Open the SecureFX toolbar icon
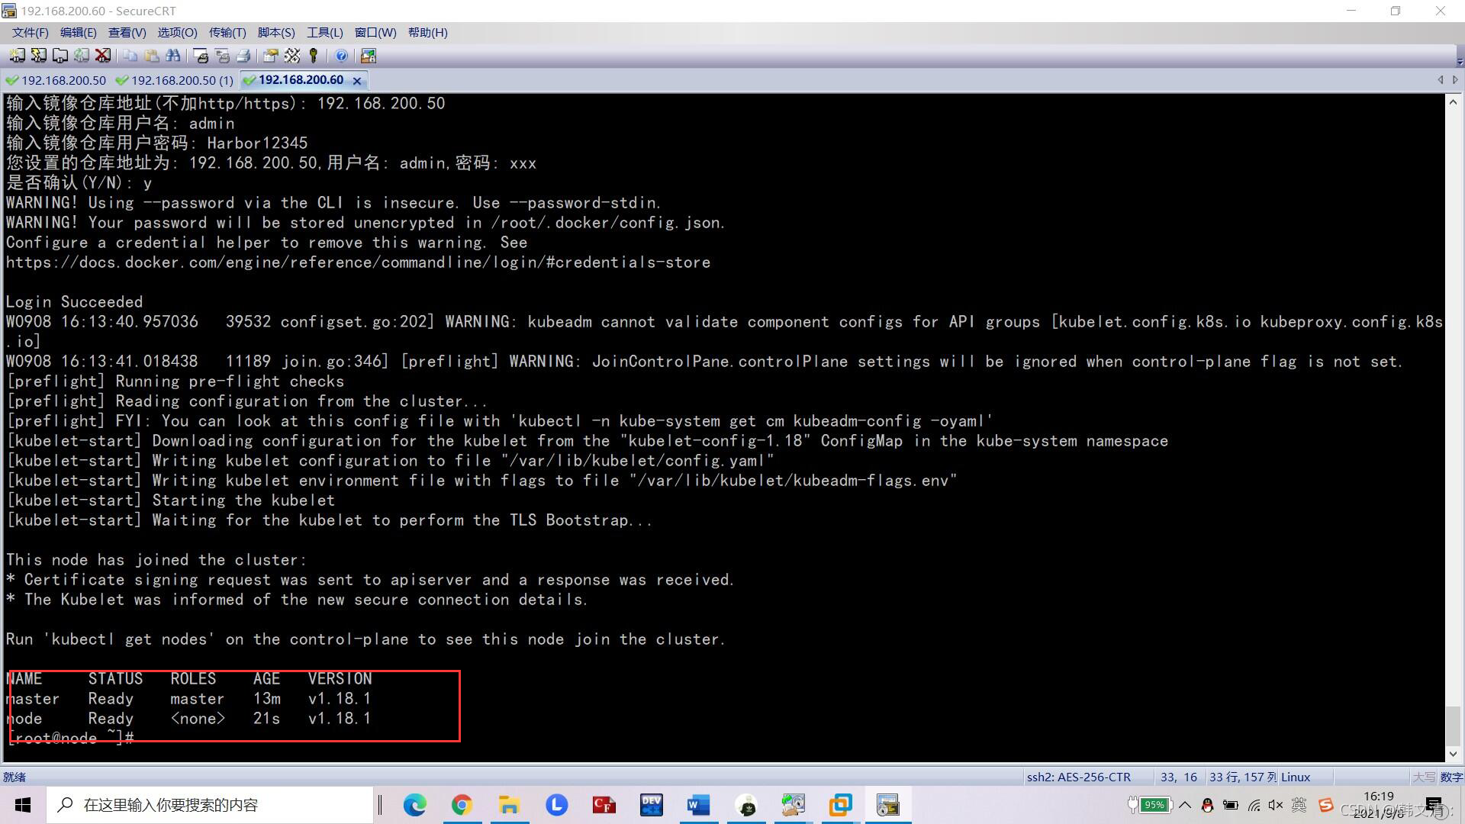 369,56
